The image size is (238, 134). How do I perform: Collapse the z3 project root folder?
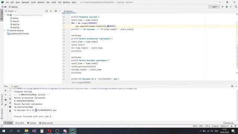coord(5,15)
